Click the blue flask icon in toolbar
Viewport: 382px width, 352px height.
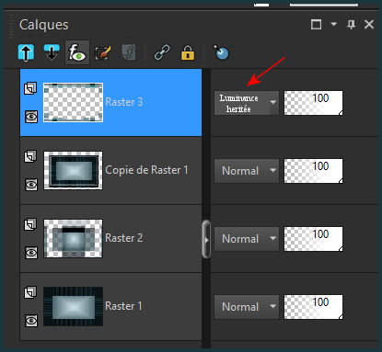221,52
